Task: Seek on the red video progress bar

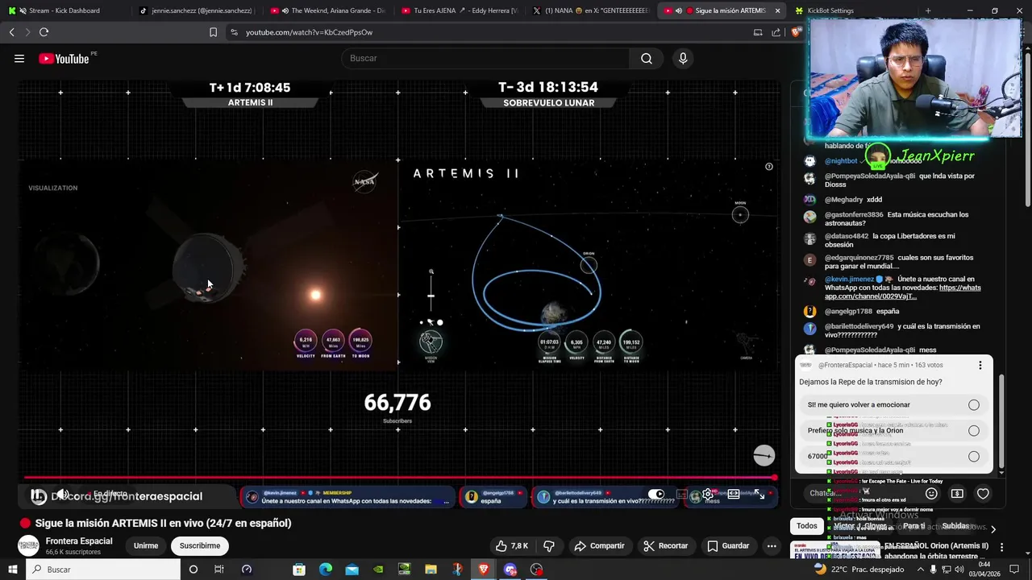Action: click(x=399, y=478)
